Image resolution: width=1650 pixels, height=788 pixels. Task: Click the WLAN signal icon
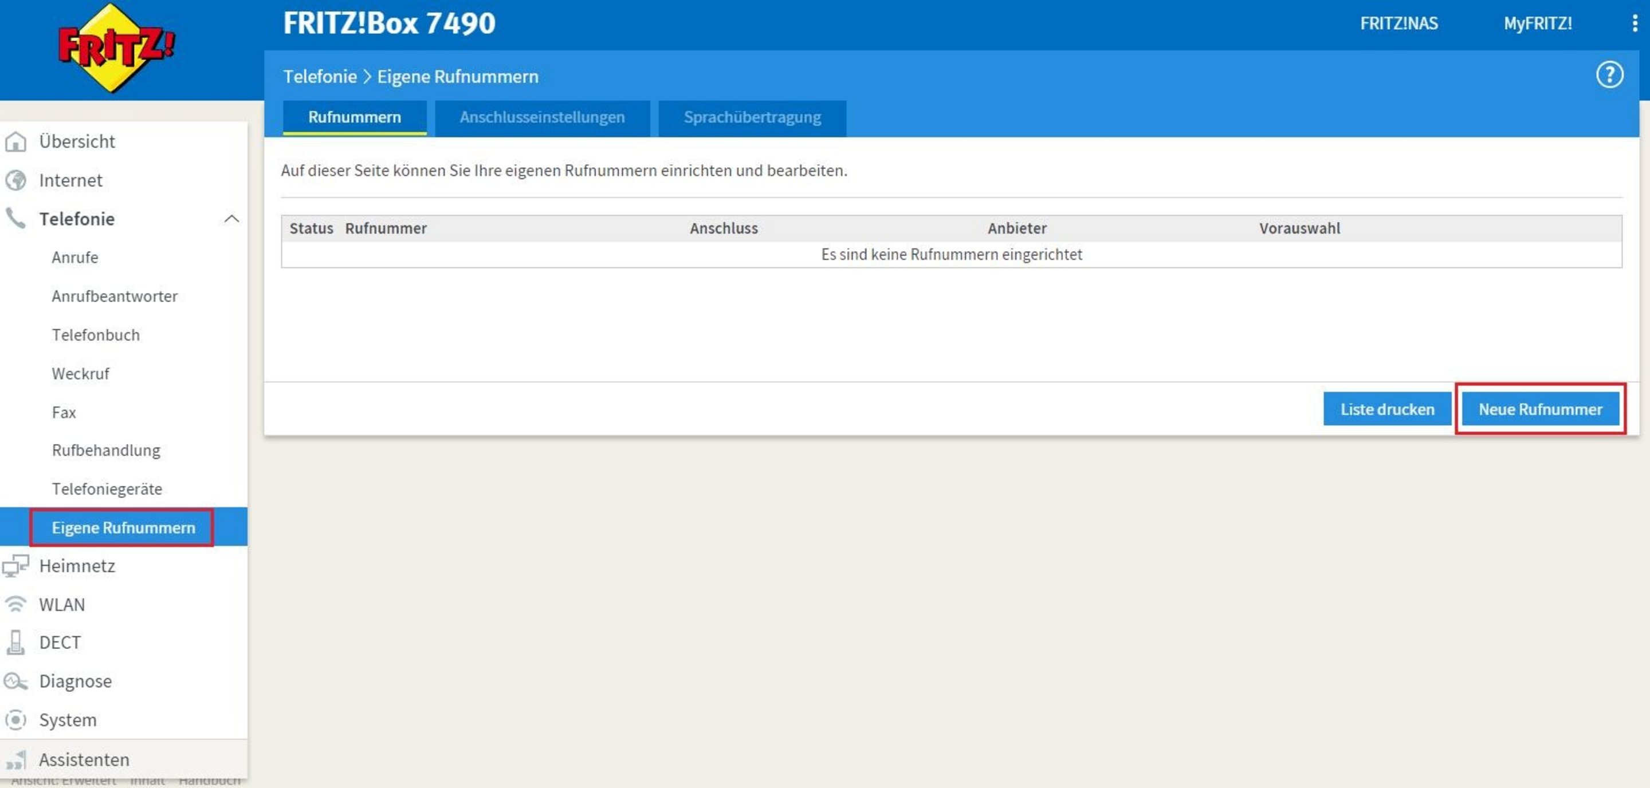click(15, 604)
